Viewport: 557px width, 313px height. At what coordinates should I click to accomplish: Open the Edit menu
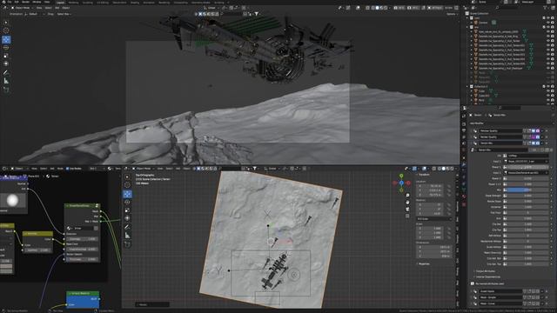(x=17, y=2)
